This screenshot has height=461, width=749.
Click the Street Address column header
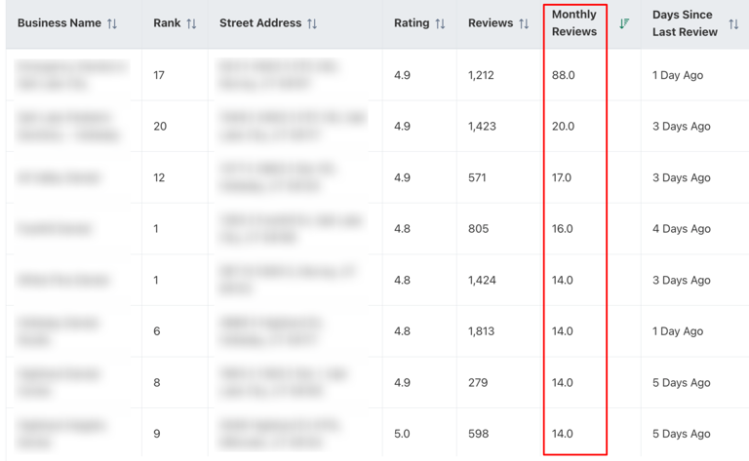pos(260,23)
